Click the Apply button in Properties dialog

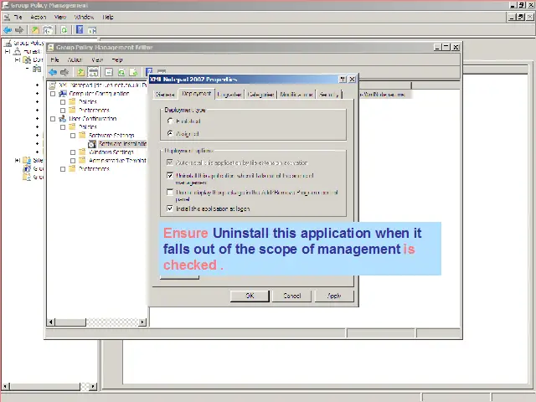(x=334, y=296)
